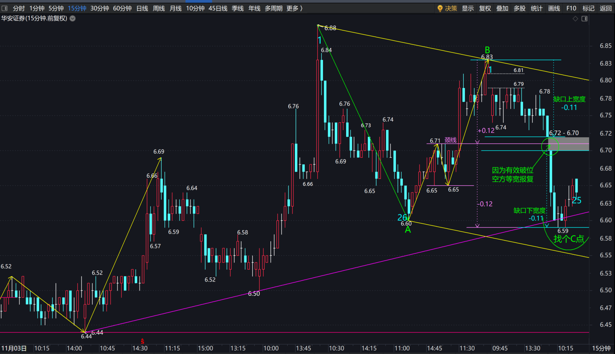Expand 更多 for more period options
615x354 pixels.
pyautogui.click(x=294, y=8)
